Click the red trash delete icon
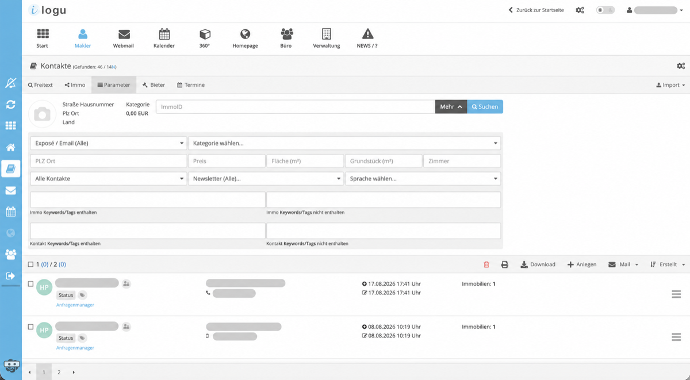Viewport: 690px width, 380px height. 486,264
